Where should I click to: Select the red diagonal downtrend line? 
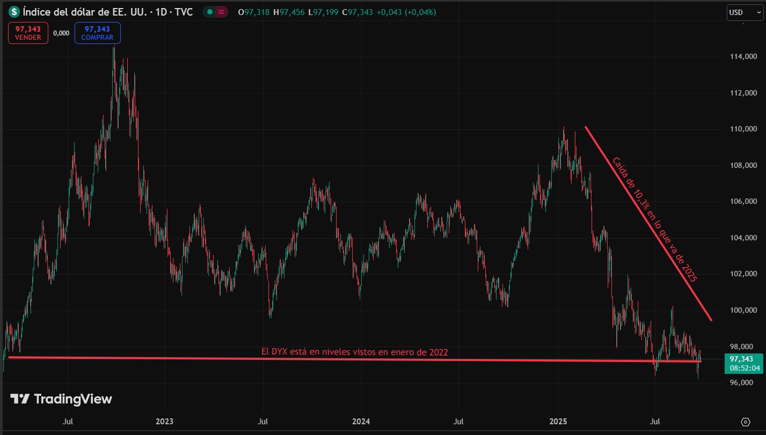pos(647,223)
